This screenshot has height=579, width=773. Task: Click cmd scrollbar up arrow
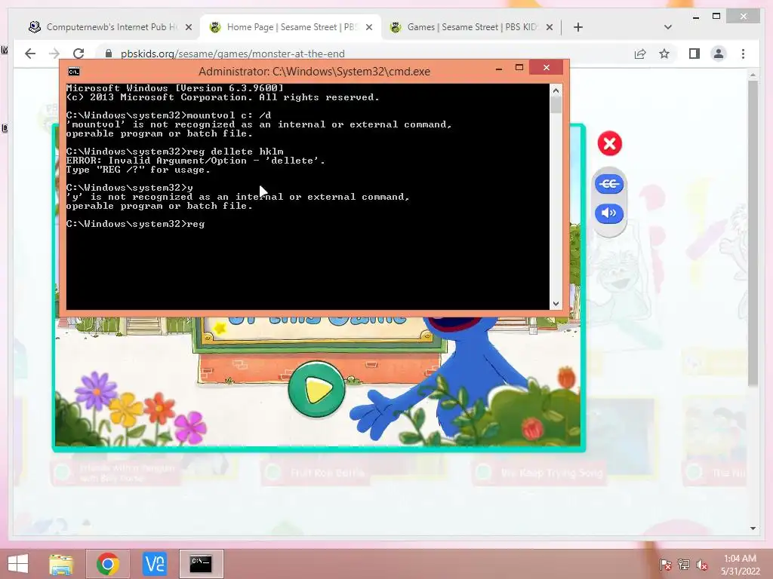click(556, 90)
